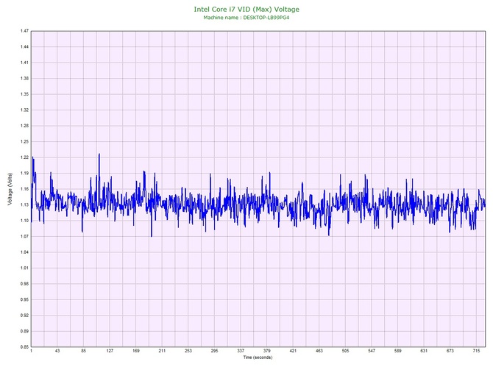Click the 'Voltage (Volts)' axis label
The width and height of the screenshot is (493, 370).
point(10,189)
